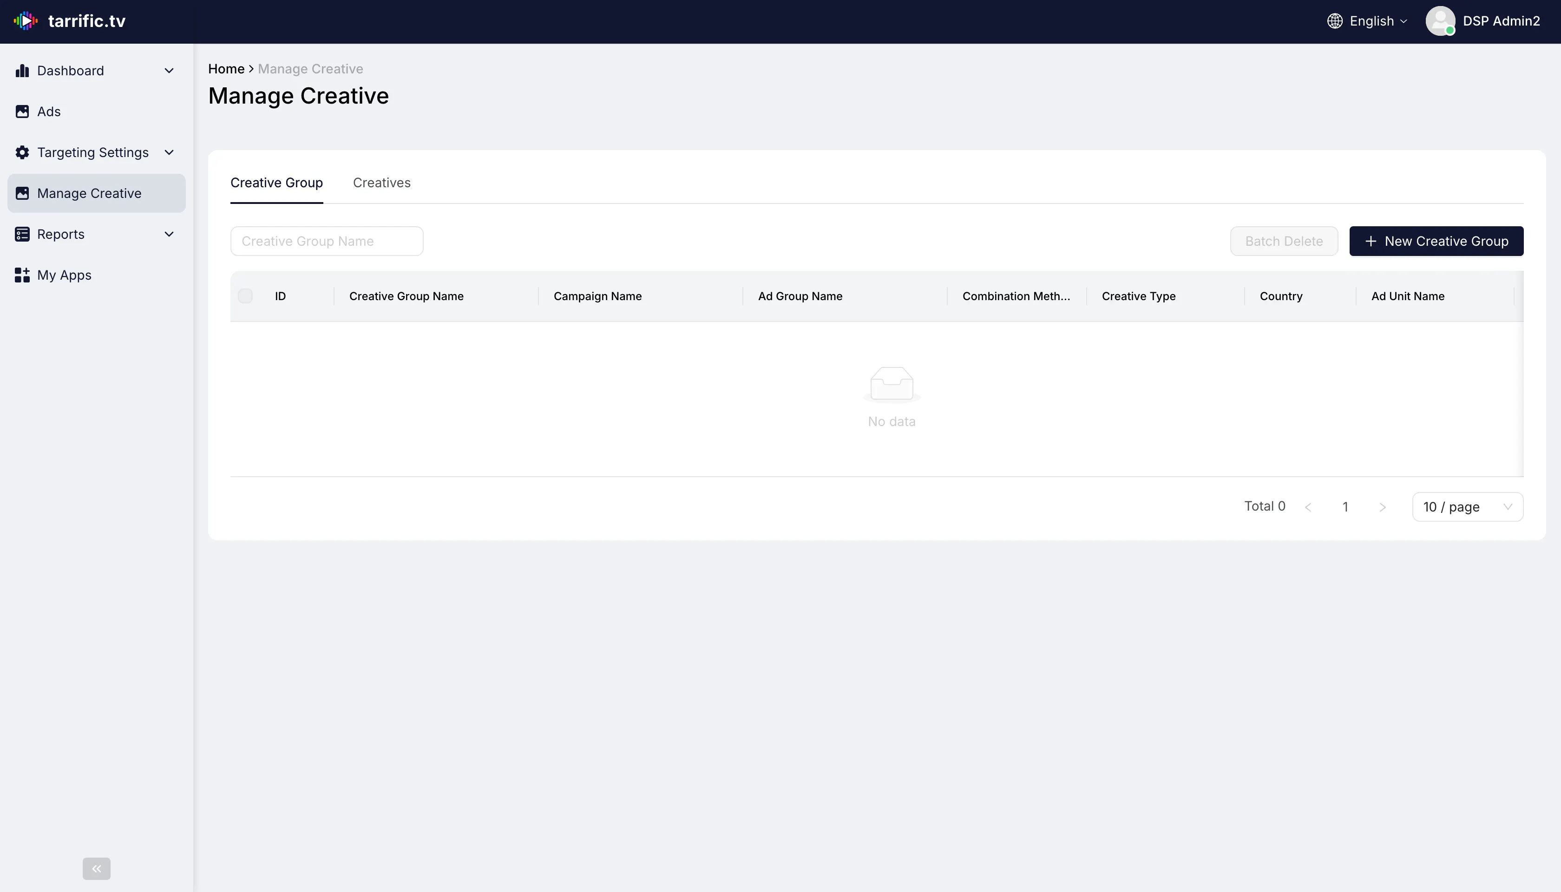This screenshot has width=1561, height=892.
Task: Click the Manage Creative breadcrumb
Action: tap(311, 69)
